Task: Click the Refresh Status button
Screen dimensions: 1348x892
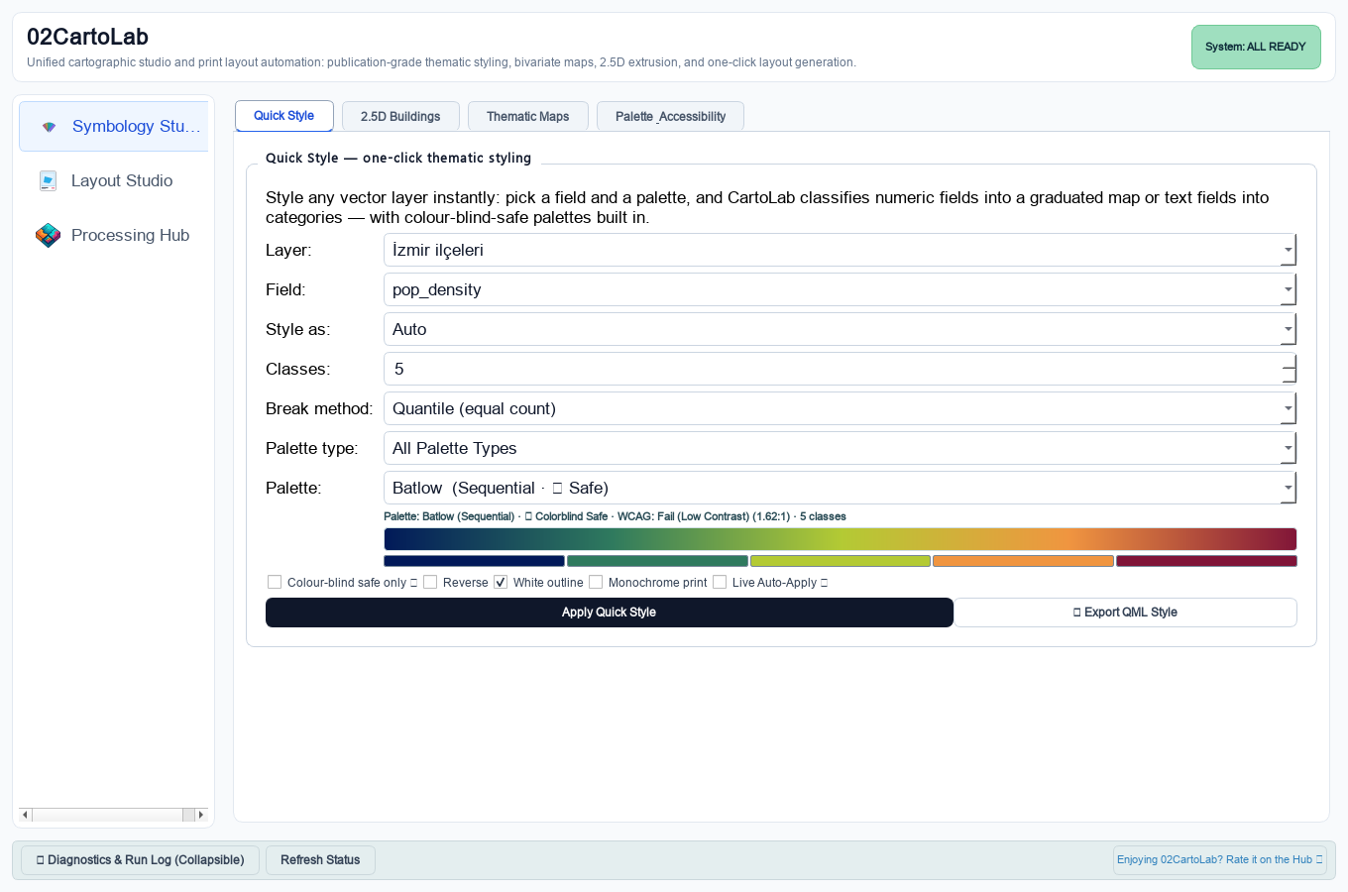Action: (320, 860)
